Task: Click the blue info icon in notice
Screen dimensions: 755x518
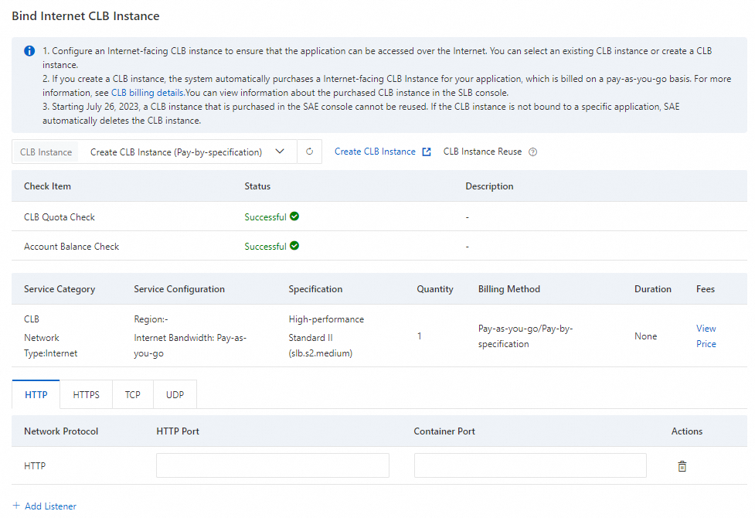Action: click(x=29, y=51)
